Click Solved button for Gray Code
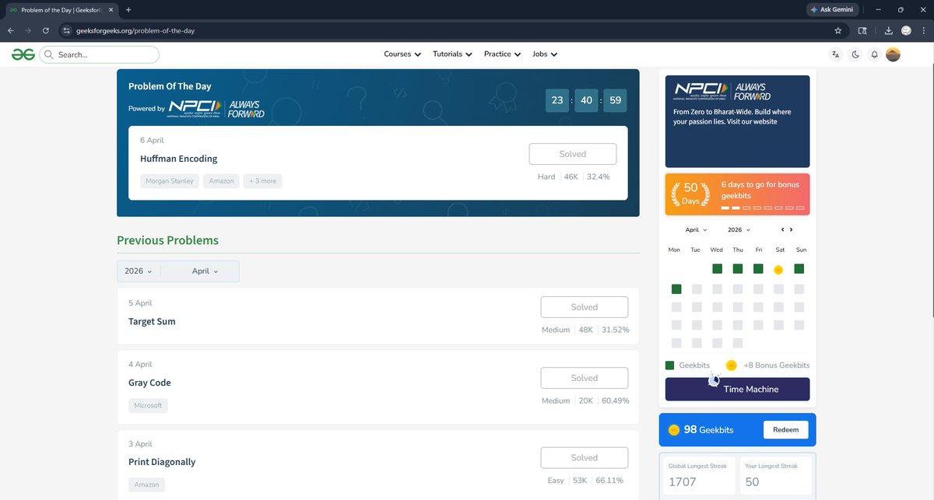Viewport: 934px width, 500px height. coord(585,378)
